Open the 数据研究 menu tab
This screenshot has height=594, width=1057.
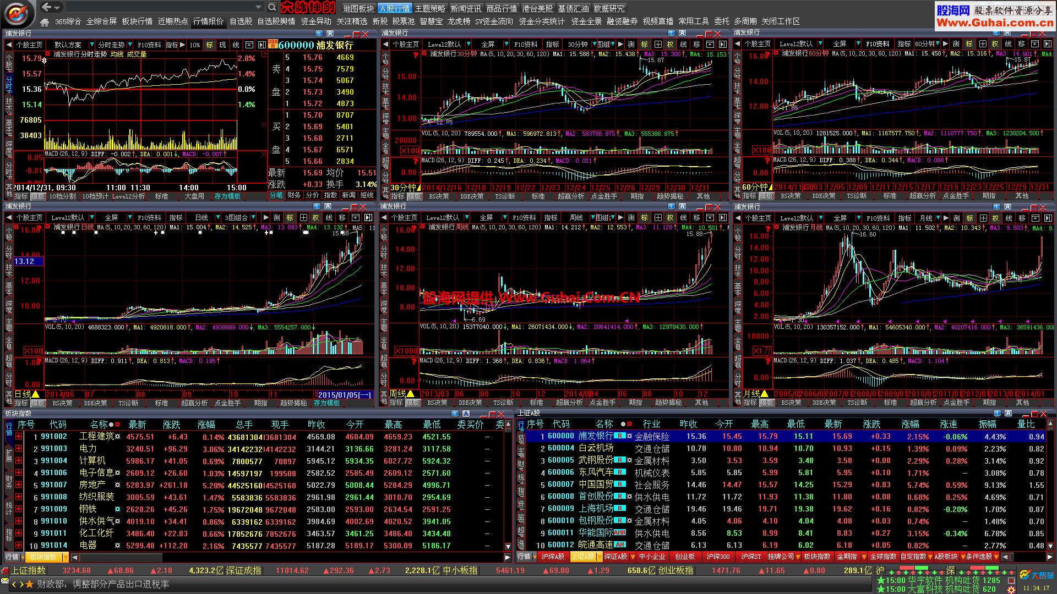point(609,8)
